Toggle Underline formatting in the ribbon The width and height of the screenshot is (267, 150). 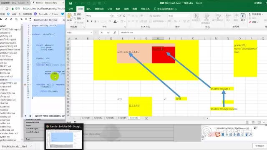[95, 21]
